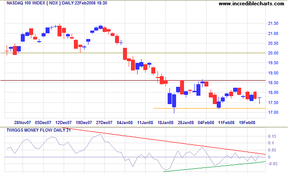Image resolution: width=288 pixels, height=175 pixels.
Task: Click the 11Jan08 date label
Action: pos(145,123)
